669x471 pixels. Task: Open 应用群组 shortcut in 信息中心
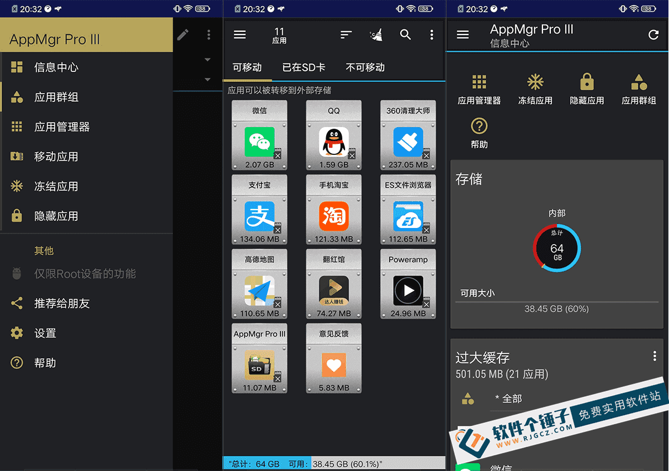click(x=639, y=89)
